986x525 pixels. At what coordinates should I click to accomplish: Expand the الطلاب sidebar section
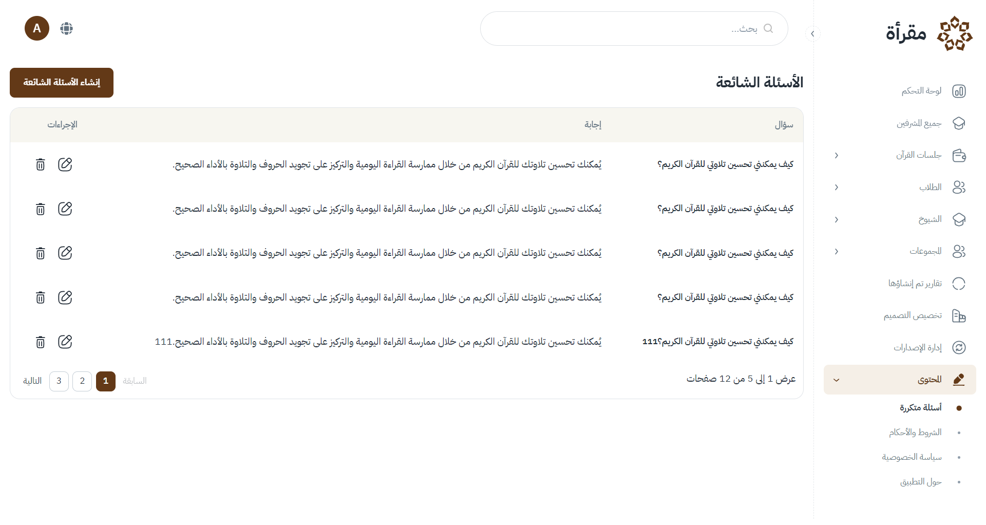837,187
